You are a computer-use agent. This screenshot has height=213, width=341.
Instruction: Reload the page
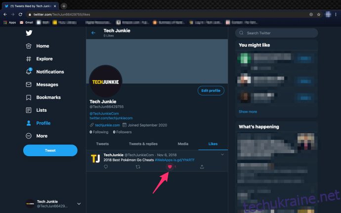20,14
